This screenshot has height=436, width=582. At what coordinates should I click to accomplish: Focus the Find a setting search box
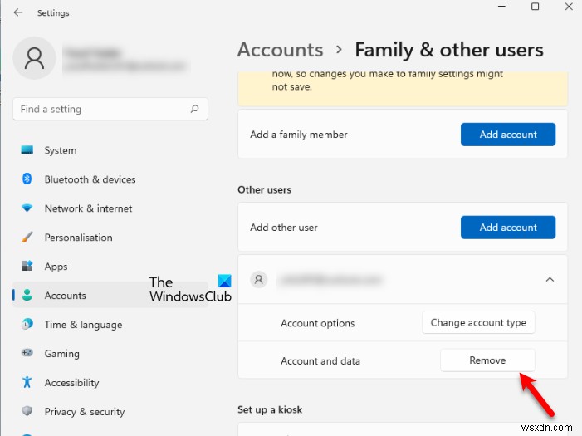(x=100, y=109)
